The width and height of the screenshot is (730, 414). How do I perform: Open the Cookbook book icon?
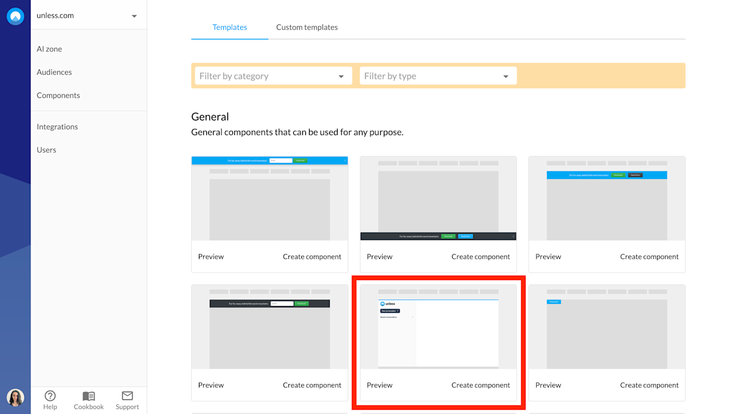pyautogui.click(x=89, y=396)
